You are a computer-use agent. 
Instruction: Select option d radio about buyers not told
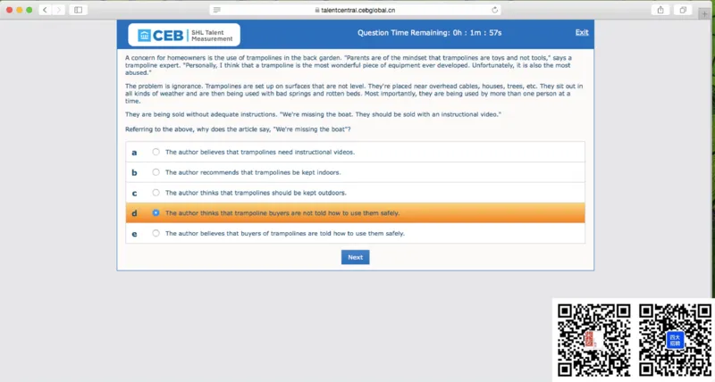coord(156,213)
